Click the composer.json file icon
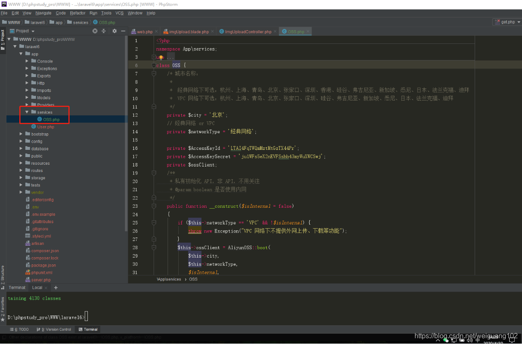 (x=28, y=251)
